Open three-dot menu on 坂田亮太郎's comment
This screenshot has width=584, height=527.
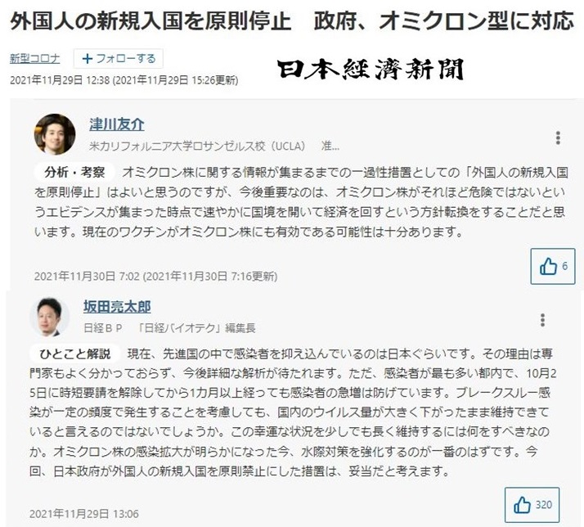[x=542, y=319]
